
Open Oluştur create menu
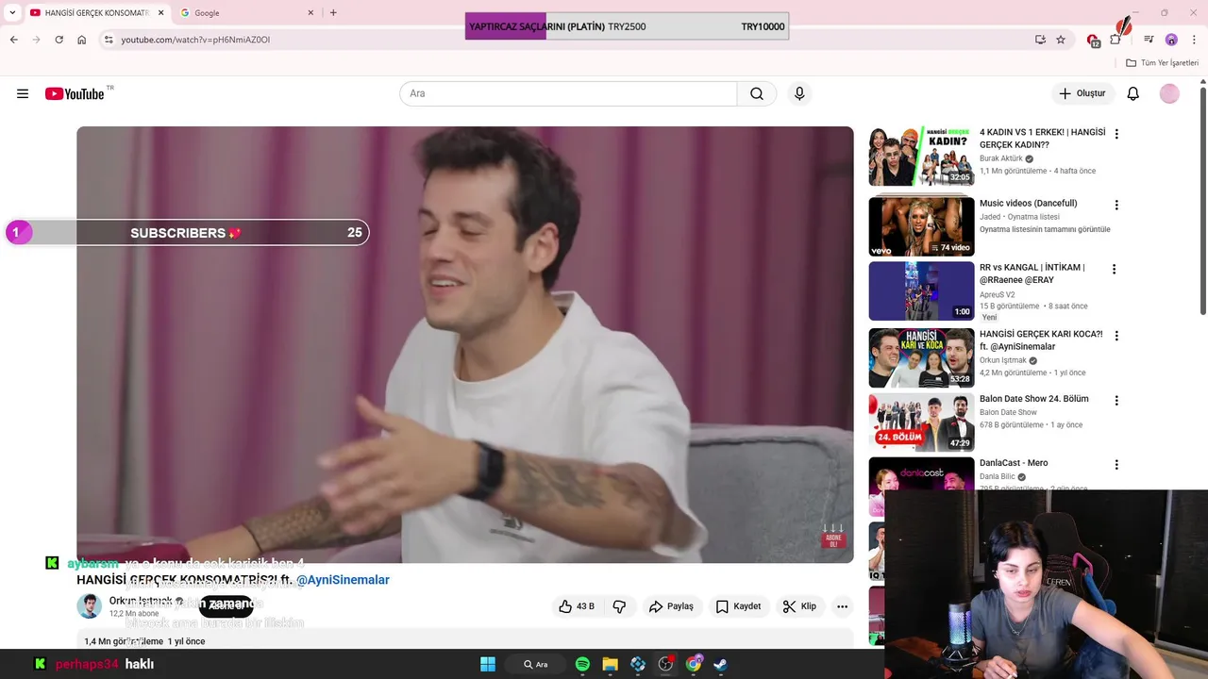(1082, 93)
